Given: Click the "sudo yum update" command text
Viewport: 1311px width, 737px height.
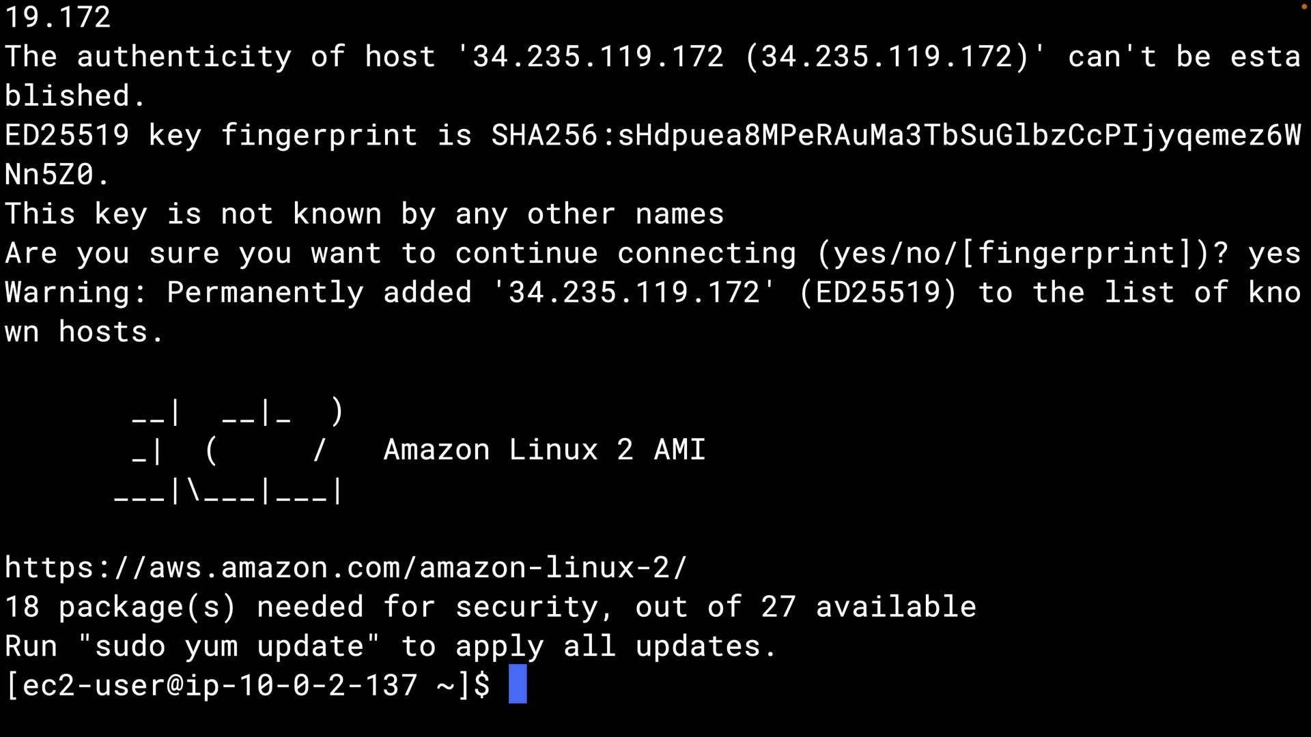Looking at the screenshot, I should coord(229,646).
